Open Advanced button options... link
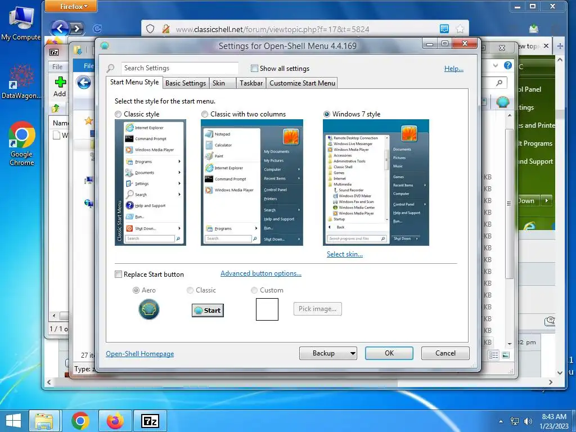The height and width of the screenshot is (432, 576). click(x=261, y=273)
